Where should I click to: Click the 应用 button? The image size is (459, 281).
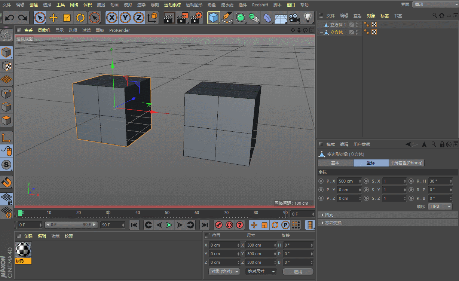[x=298, y=272]
